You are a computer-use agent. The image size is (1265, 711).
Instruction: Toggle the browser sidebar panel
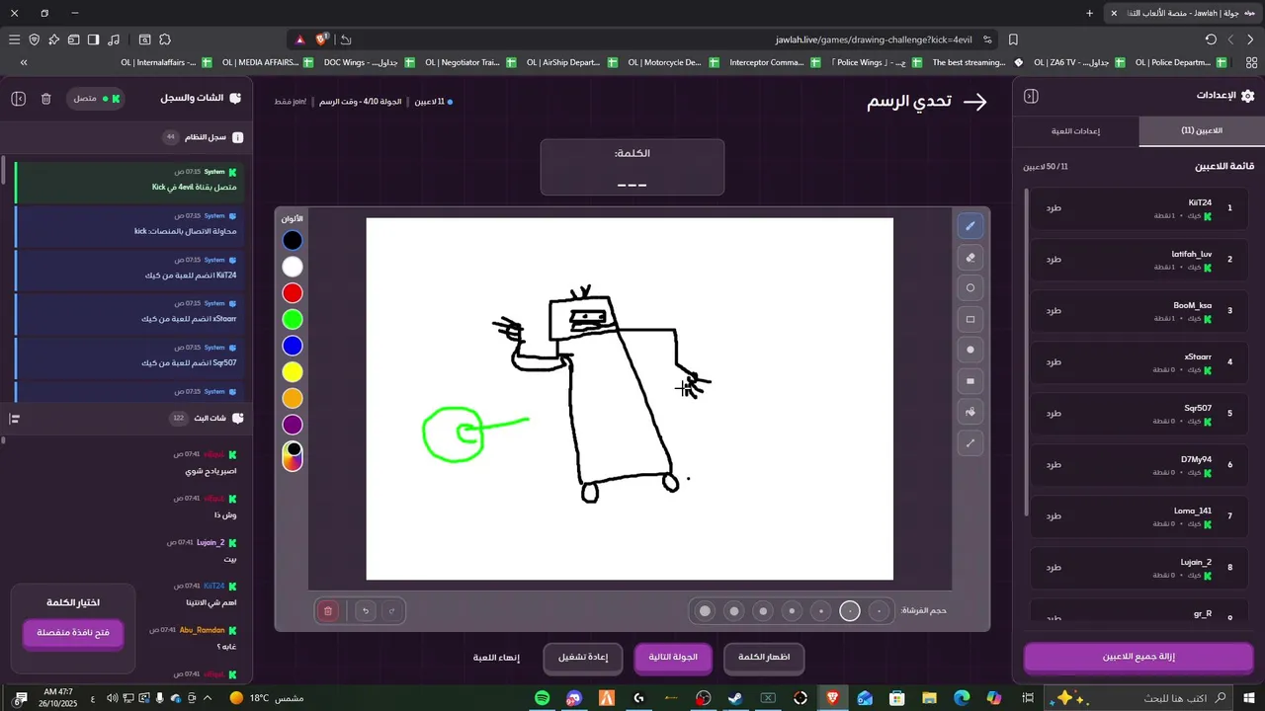[93, 39]
